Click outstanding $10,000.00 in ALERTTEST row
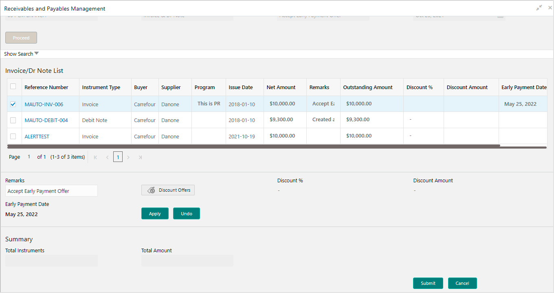554x293 pixels. point(359,136)
